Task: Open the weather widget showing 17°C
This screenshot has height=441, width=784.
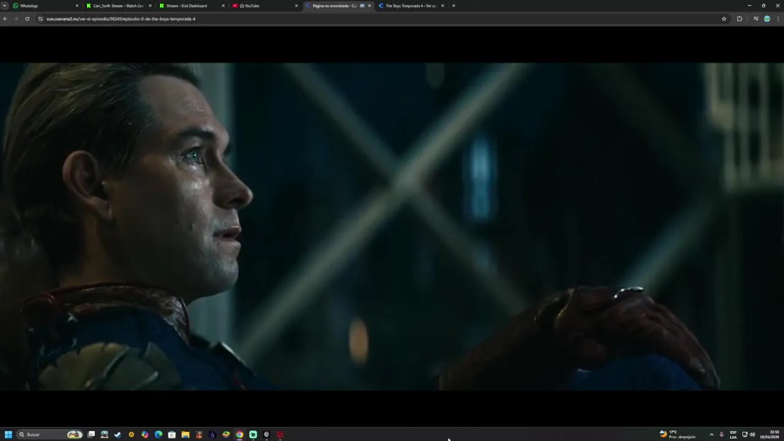Action: click(x=677, y=434)
